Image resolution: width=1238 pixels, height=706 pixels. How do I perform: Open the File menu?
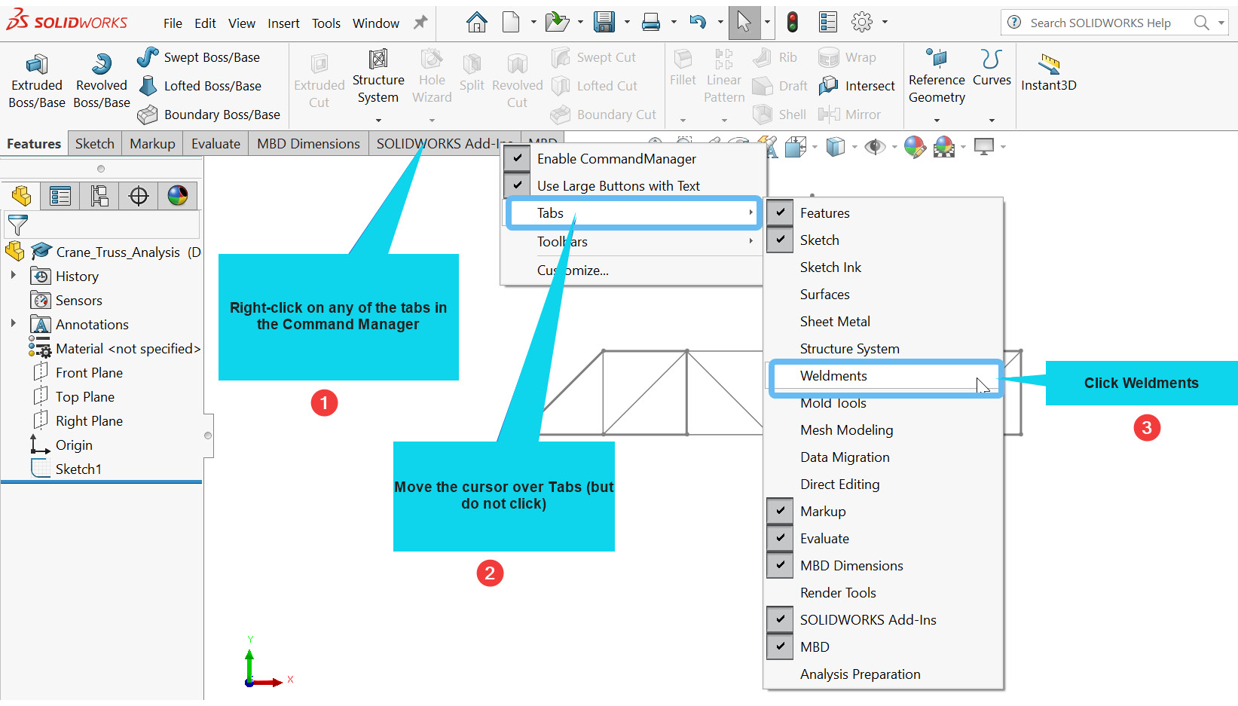coord(173,23)
